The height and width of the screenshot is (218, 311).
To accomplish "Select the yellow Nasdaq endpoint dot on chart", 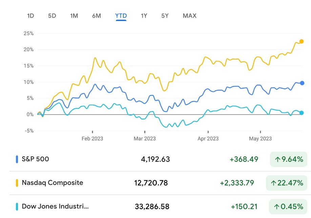I will pos(302,41).
